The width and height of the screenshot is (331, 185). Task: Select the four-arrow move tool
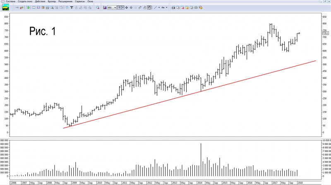click(x=127, y=7)
